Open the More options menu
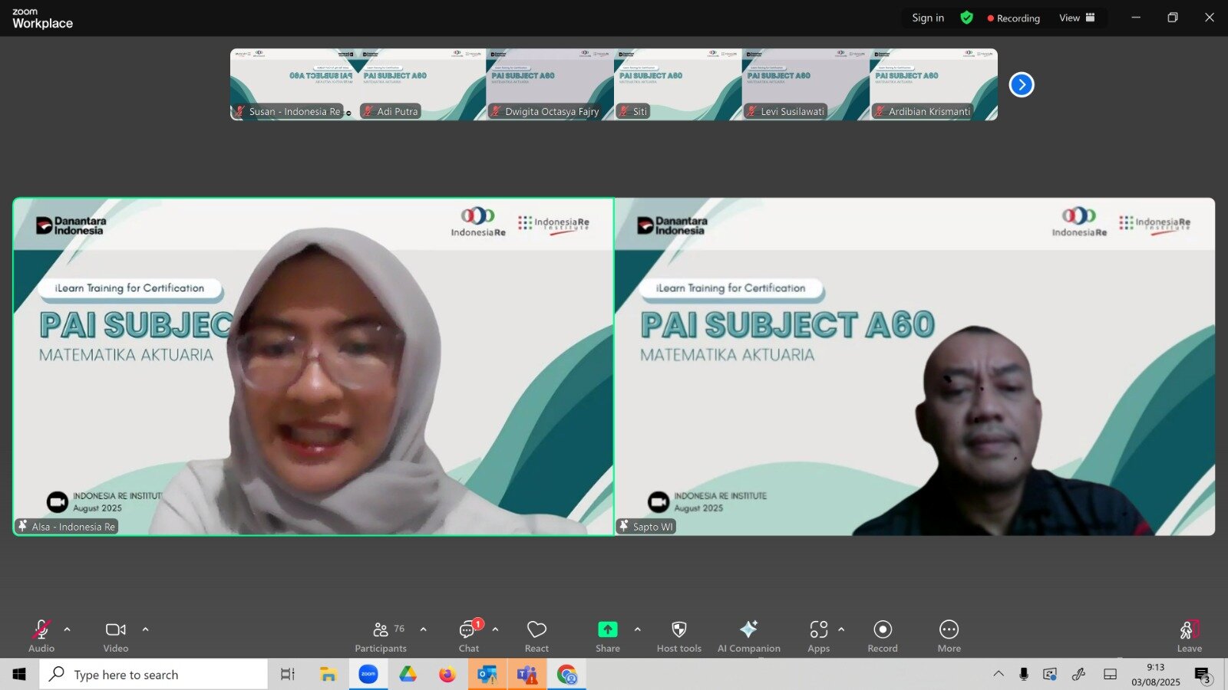 [949, 636]
